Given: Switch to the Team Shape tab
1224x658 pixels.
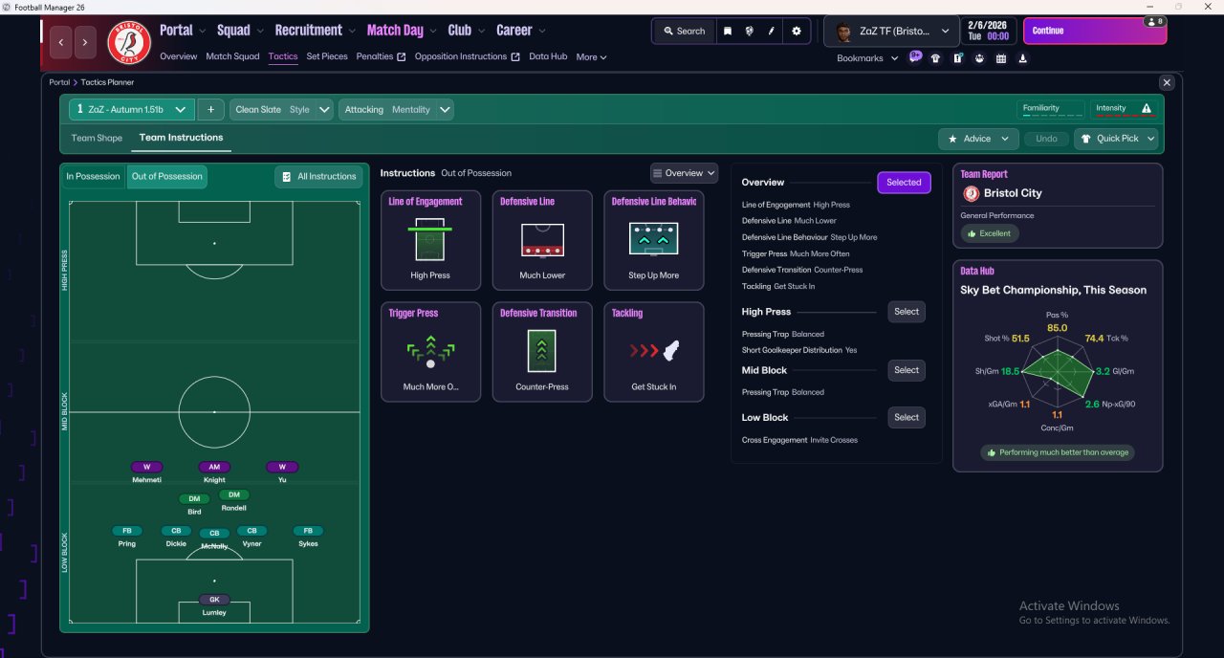Looking at the screenshot, I should point(97,138).
